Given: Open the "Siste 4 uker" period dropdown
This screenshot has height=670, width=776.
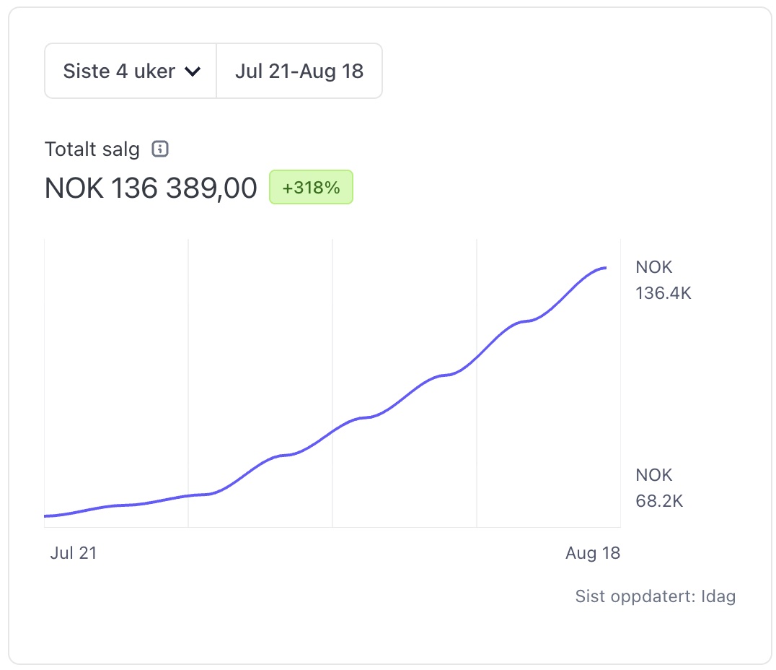Looking at the screenshot, I should (x=119, y=71).
